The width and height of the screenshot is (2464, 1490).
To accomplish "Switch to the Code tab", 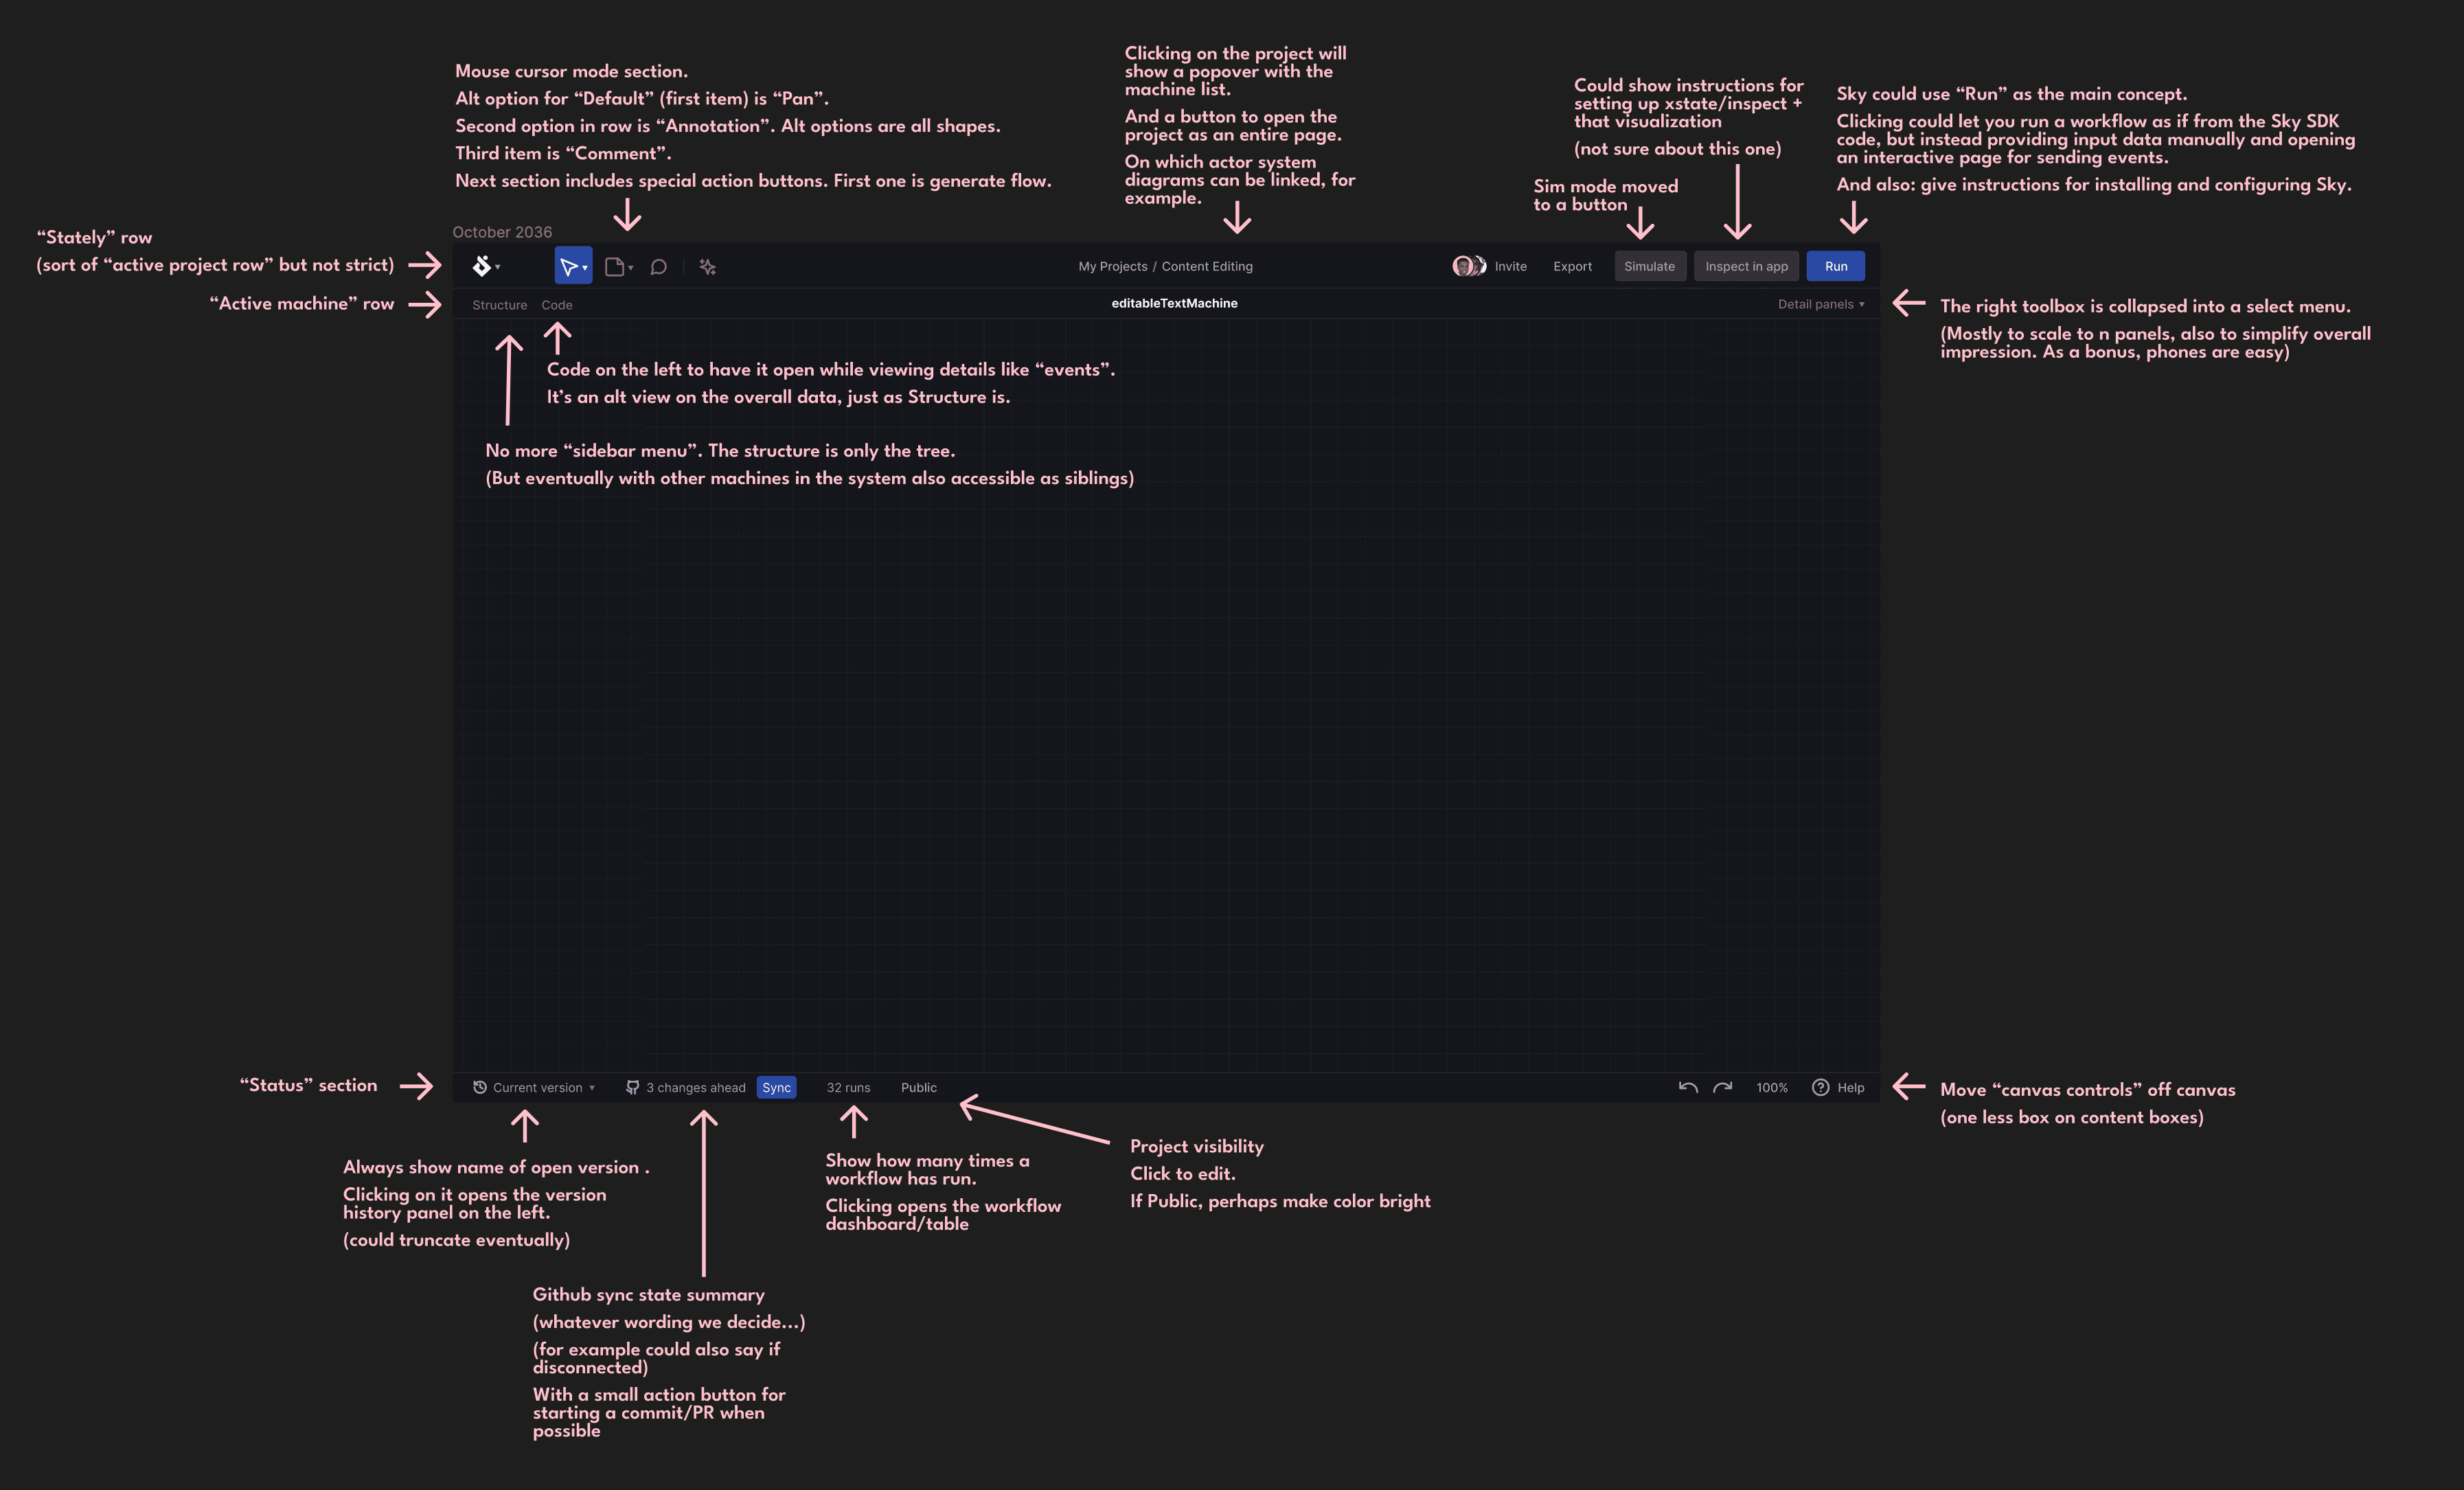I will tap(557, 305).
